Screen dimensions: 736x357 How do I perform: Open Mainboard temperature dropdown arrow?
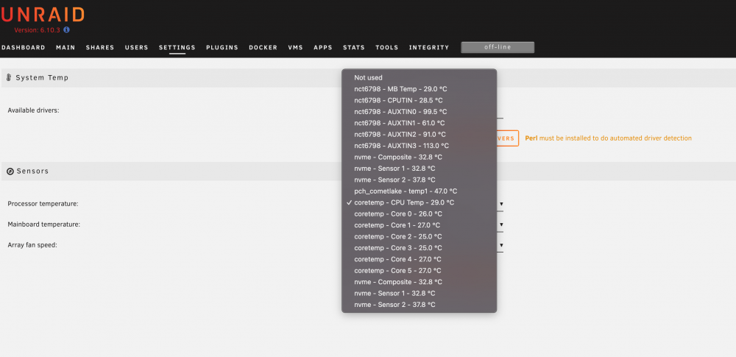[x=501, y=225]
